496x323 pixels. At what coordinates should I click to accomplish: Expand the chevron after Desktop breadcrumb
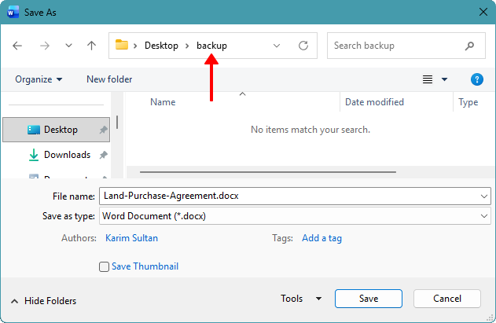pyautogui.click(x=187, y=46)
